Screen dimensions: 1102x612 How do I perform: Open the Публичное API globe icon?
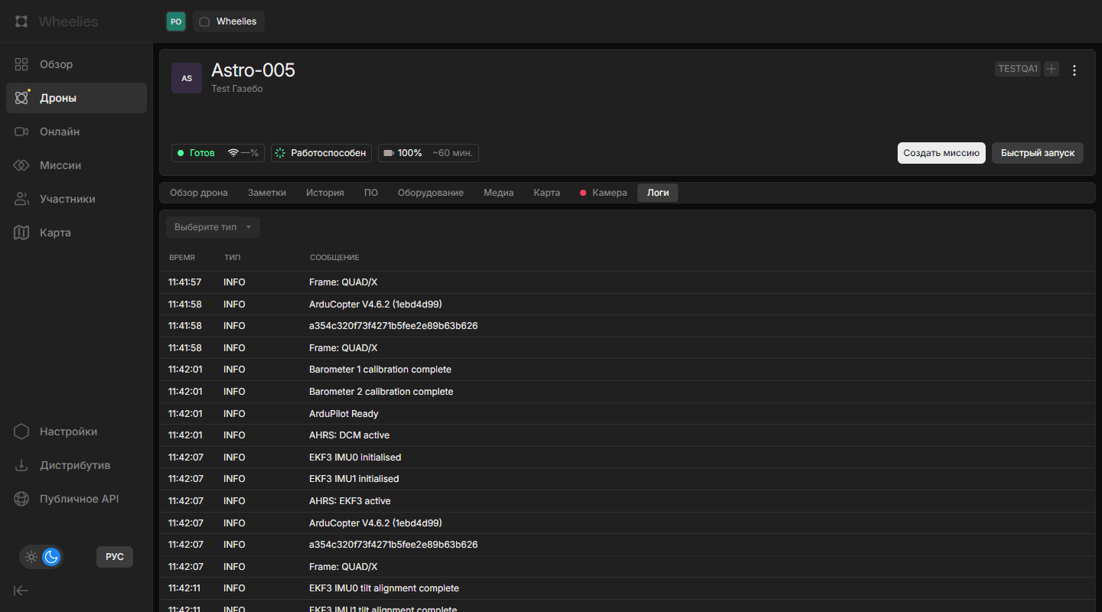pyautogui.click(x=21, y=499)
